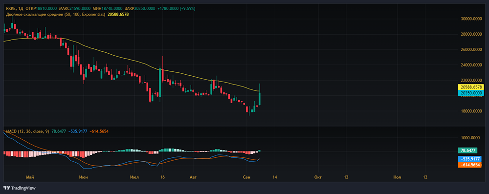Click the yellow 20588.6578 legend value
The image size is (489, 194).
point(118,14)
